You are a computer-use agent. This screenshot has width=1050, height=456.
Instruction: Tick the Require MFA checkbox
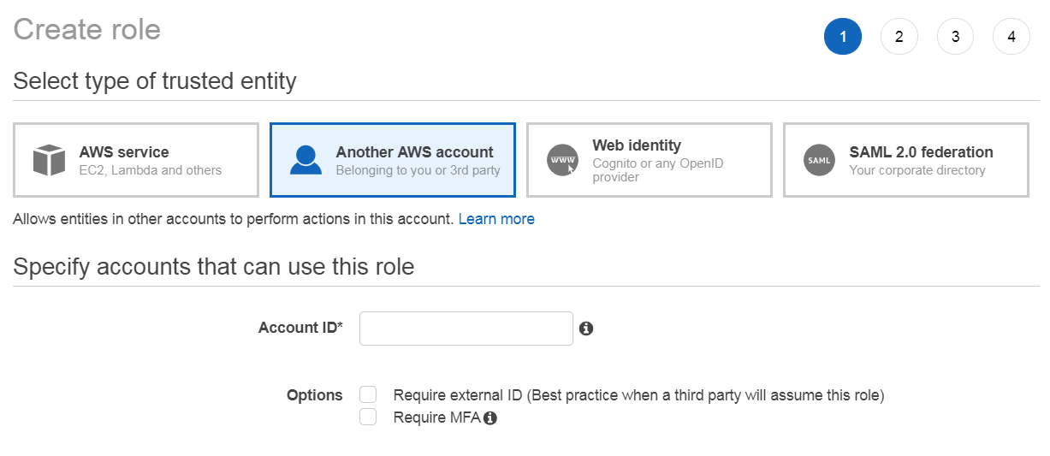tap(368, 417)
